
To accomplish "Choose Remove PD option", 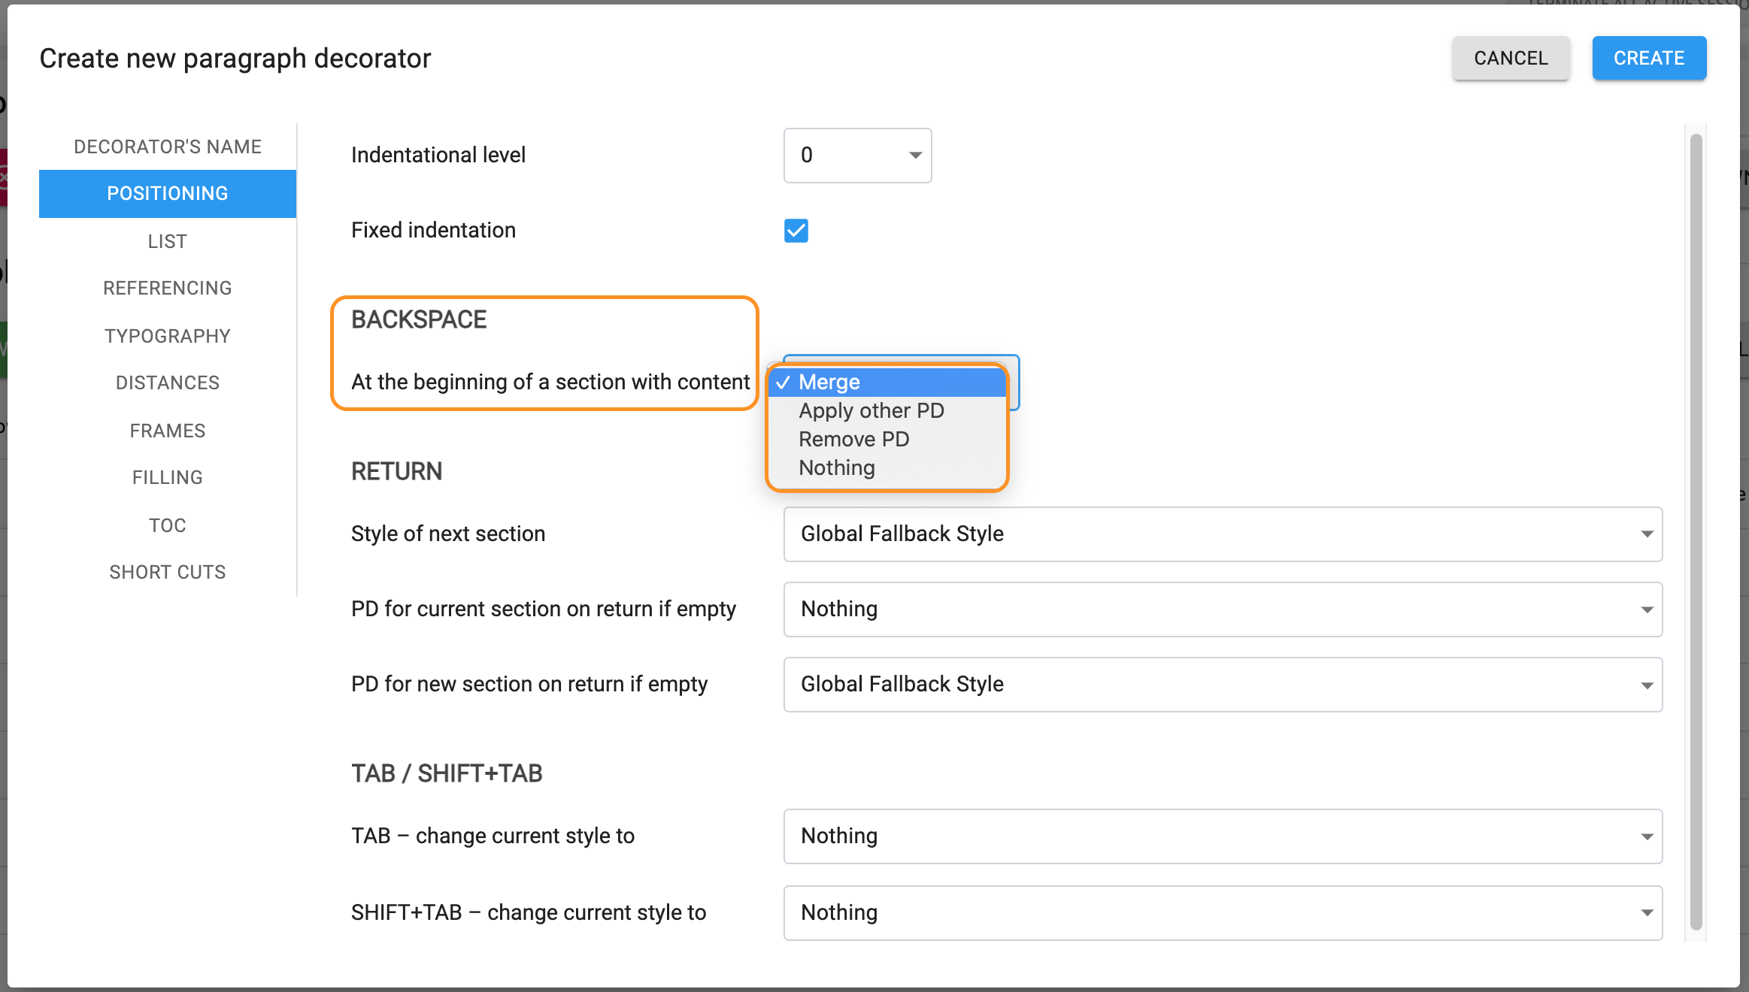I will pyautogui.click(x=887, y=440).
